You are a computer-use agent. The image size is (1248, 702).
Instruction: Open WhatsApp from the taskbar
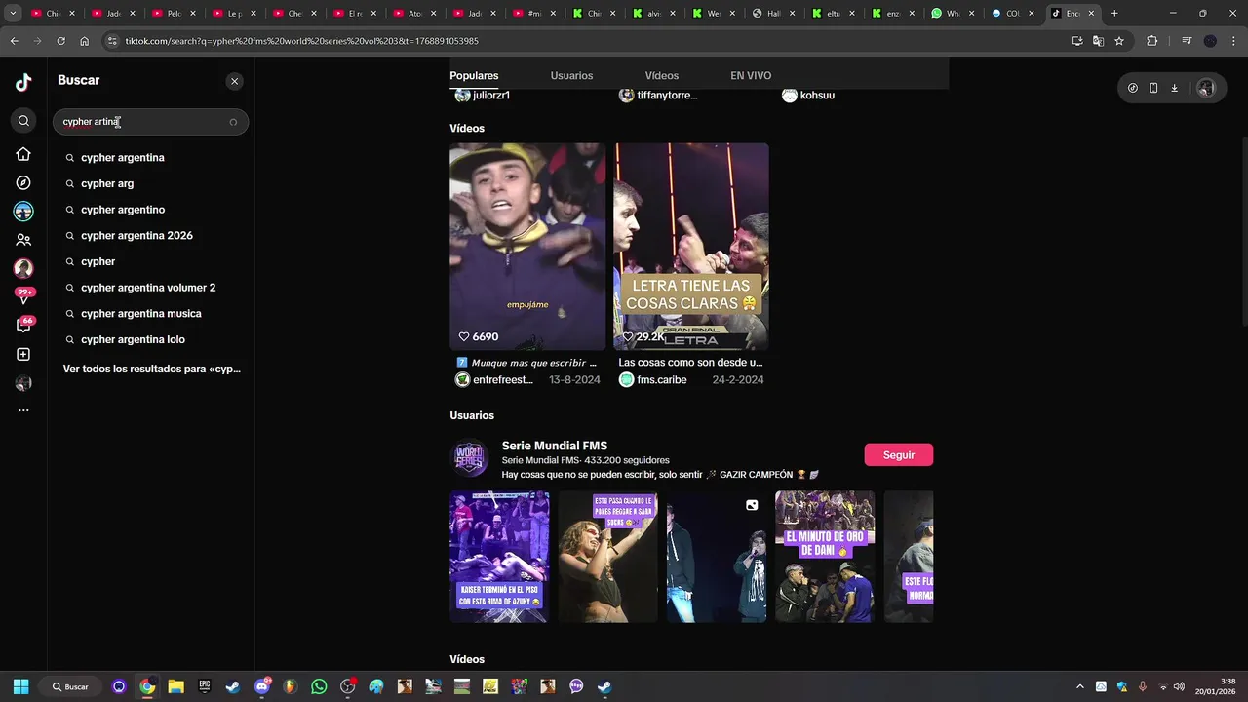319,686
